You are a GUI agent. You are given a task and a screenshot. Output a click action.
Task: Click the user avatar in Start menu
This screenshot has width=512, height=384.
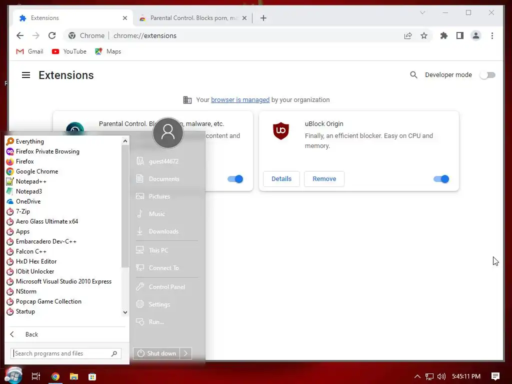coord(168,133)
